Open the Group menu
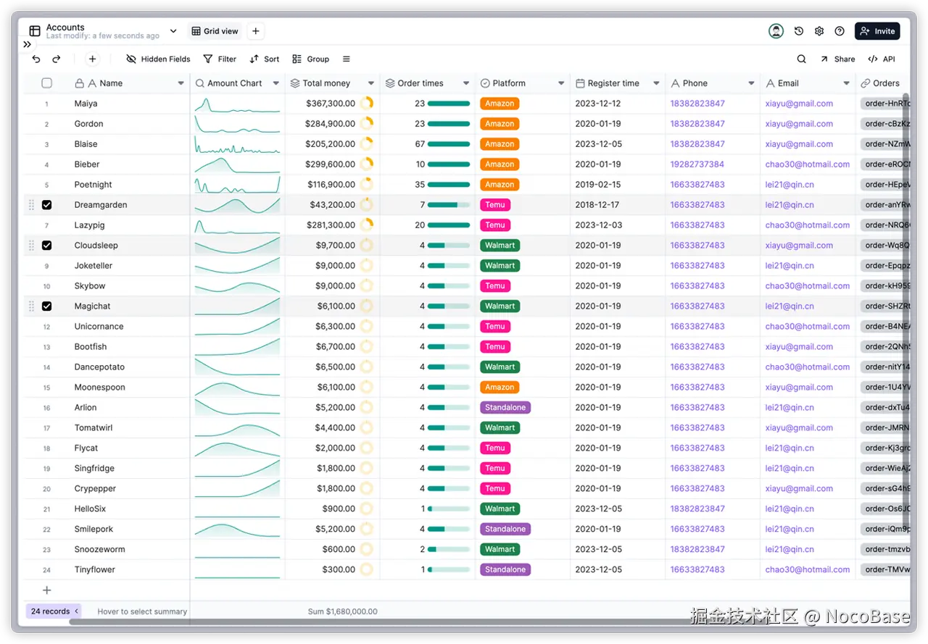Viewport: 928px width, 644px height. pyautogui.click(x=311, y=59)
